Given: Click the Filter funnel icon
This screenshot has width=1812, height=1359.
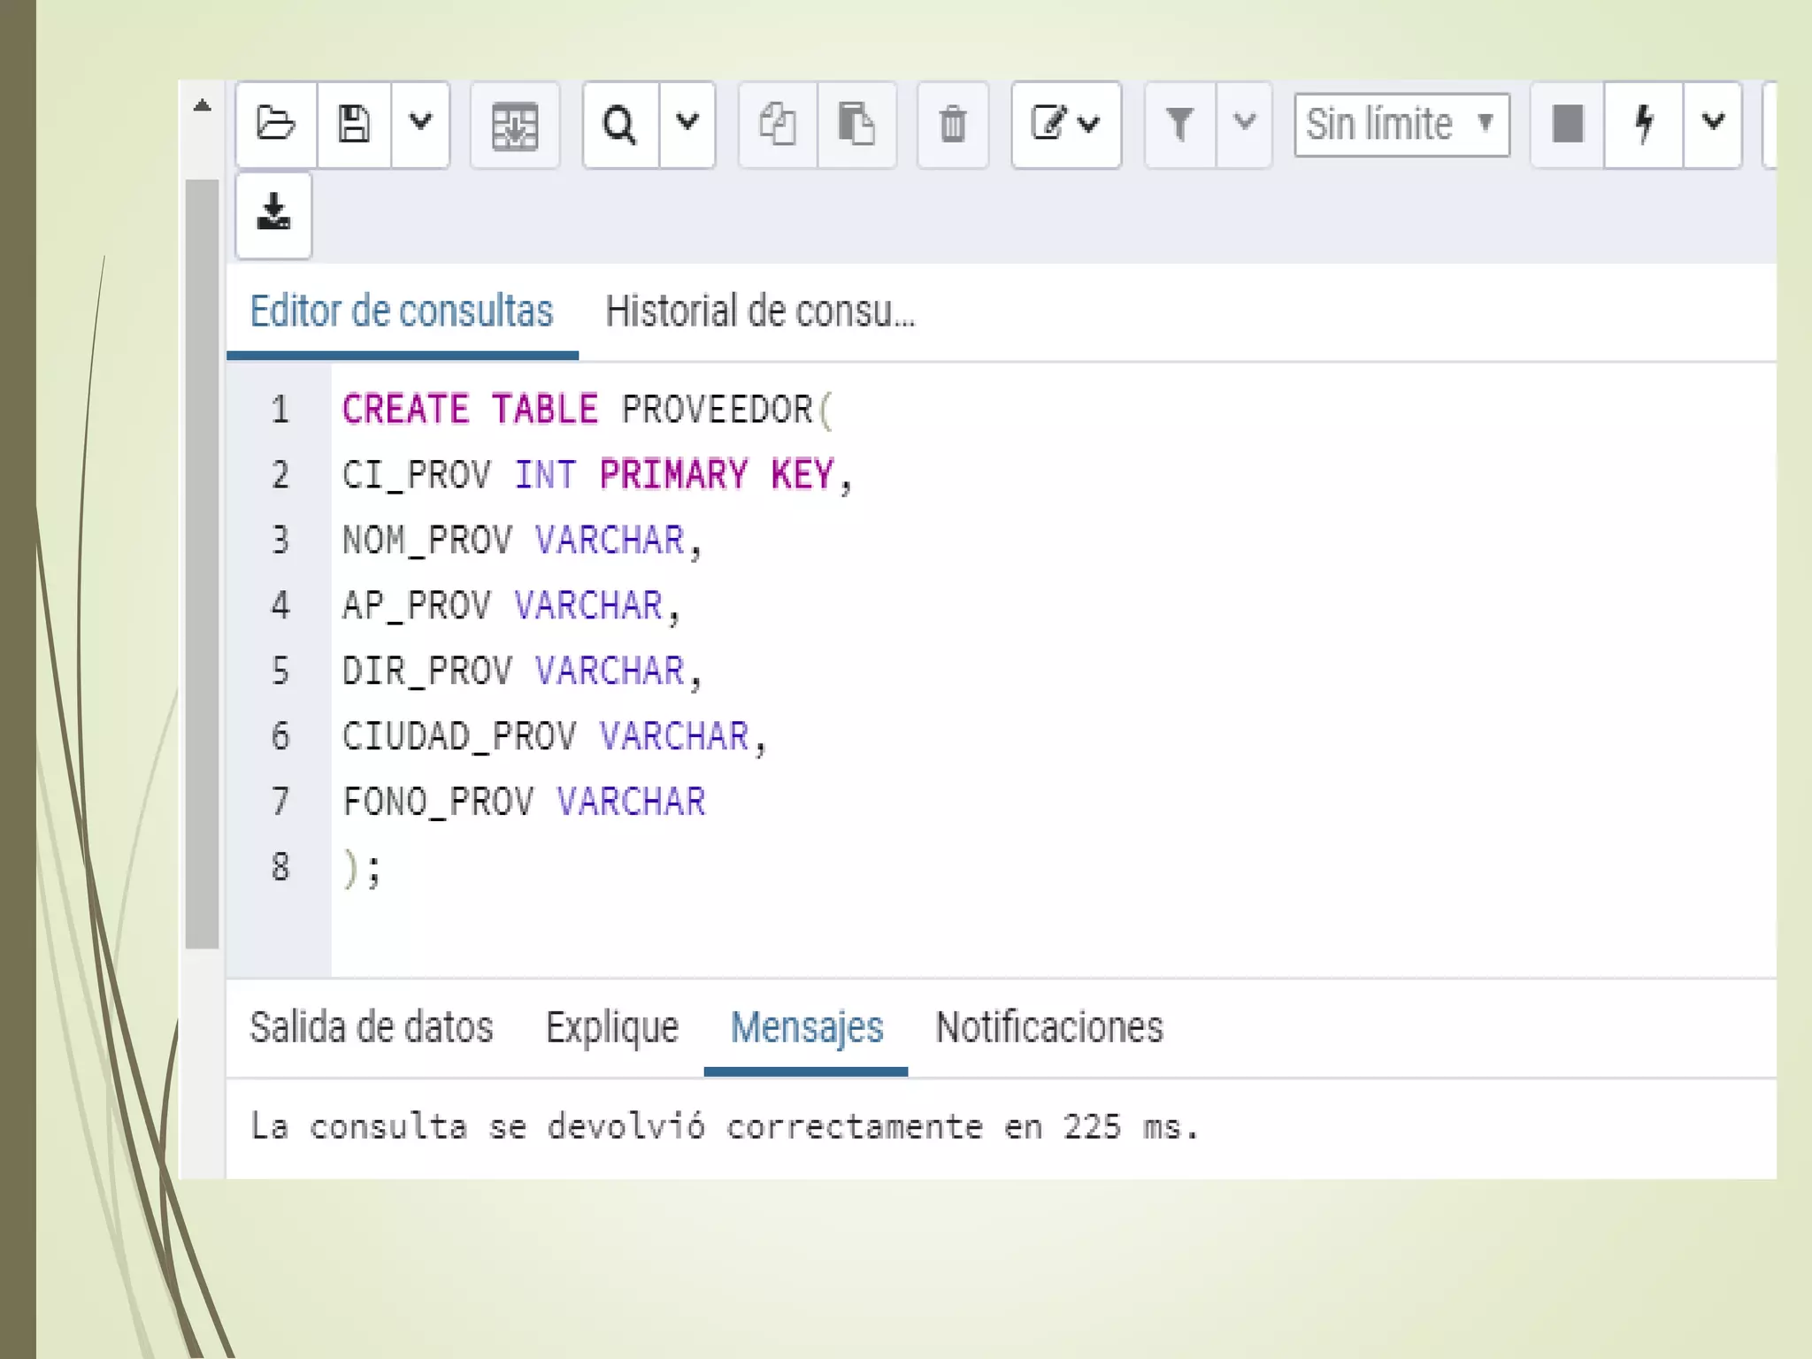Looking at the screenshot, I should click(x=1179, y=125).
